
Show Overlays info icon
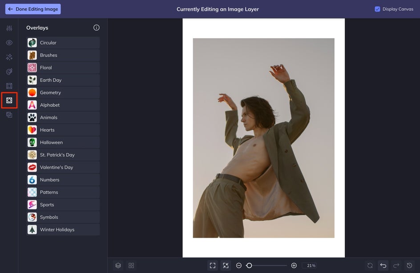[97, 28]
